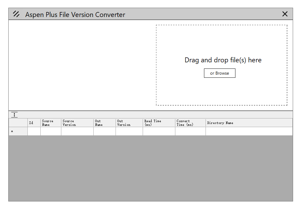The width and height of the screenshot is (302, 211).
Task: Click the Out Version column header
Action: pos(129,123)
